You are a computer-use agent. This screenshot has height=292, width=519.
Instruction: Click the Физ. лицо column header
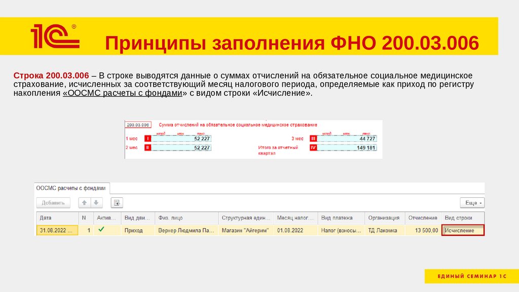(x=187, y=218)
